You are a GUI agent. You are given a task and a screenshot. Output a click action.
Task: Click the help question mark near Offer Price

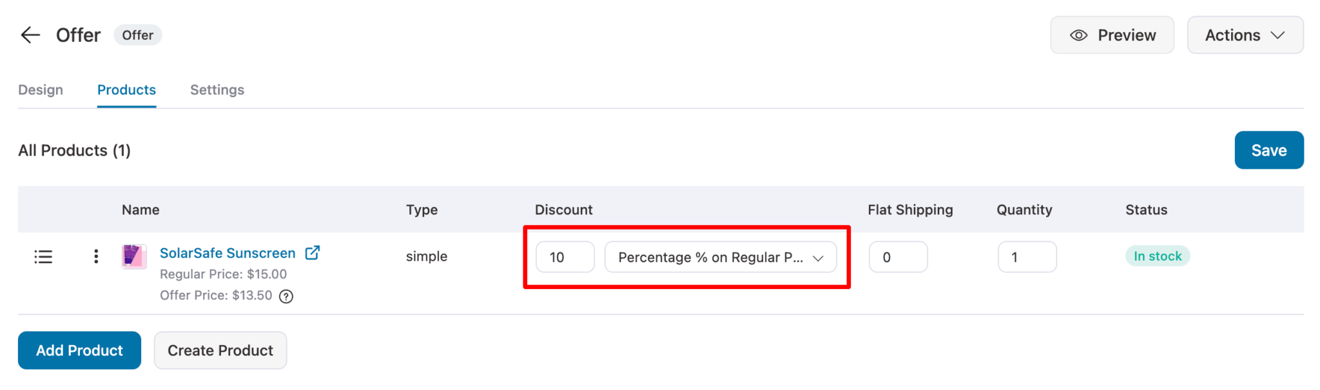click(286, 296)
